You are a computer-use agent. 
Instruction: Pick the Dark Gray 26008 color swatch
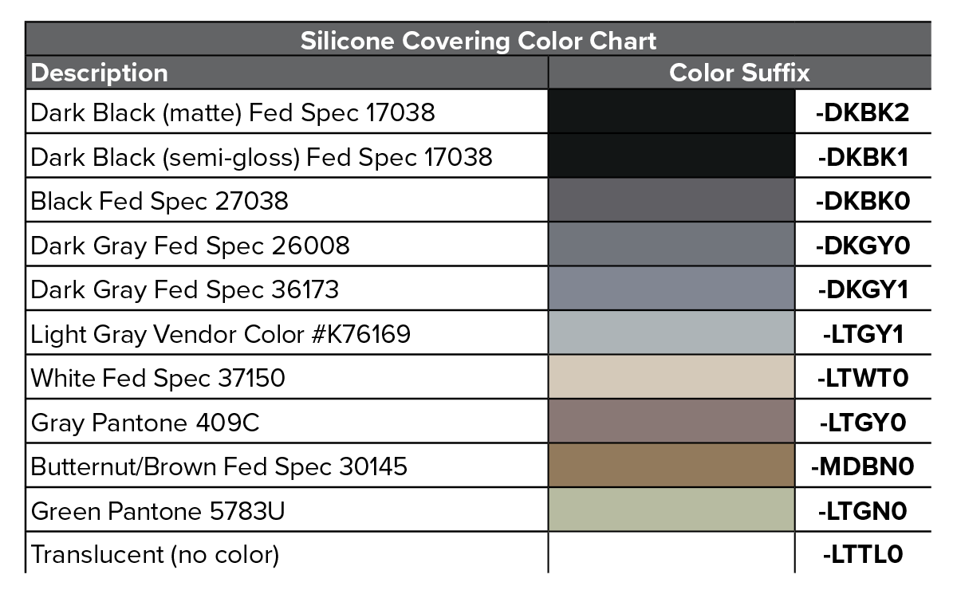click(671, 245)
